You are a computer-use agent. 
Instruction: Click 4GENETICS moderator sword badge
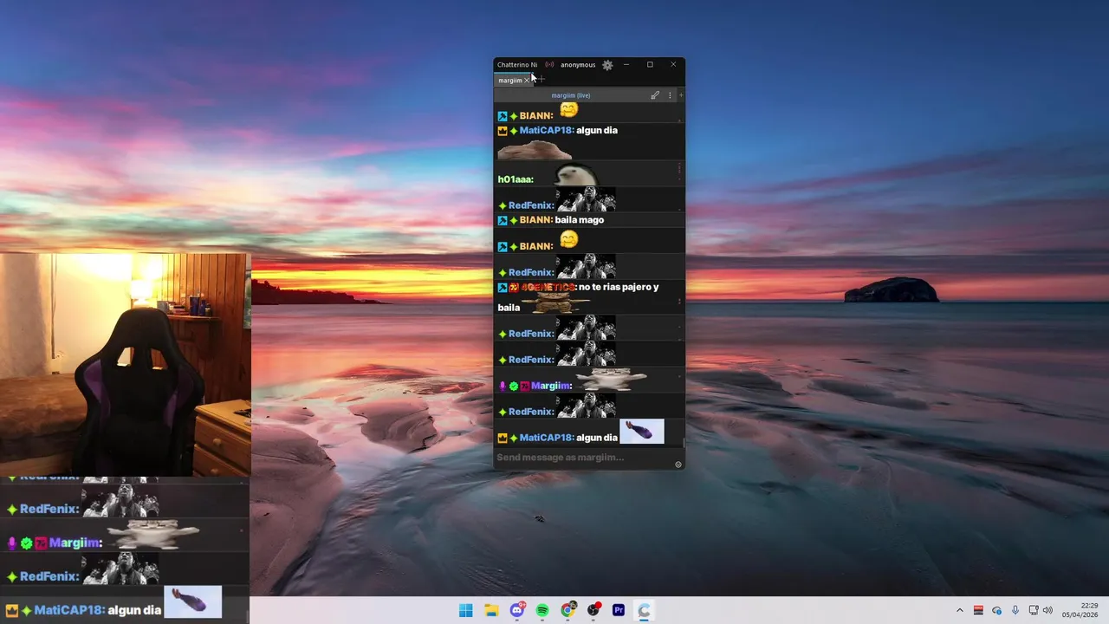503,287
